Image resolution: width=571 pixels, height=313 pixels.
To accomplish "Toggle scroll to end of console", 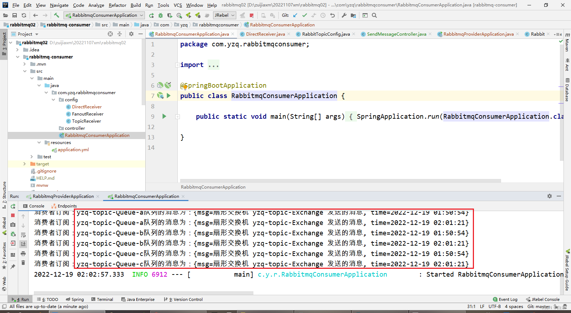I will coord(23,244).
